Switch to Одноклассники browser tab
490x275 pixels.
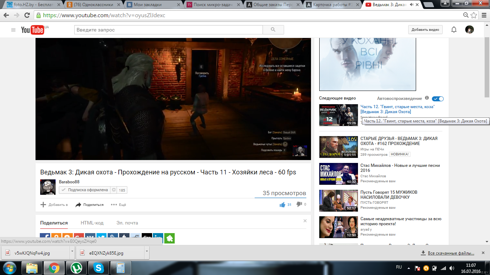[93, 5]
